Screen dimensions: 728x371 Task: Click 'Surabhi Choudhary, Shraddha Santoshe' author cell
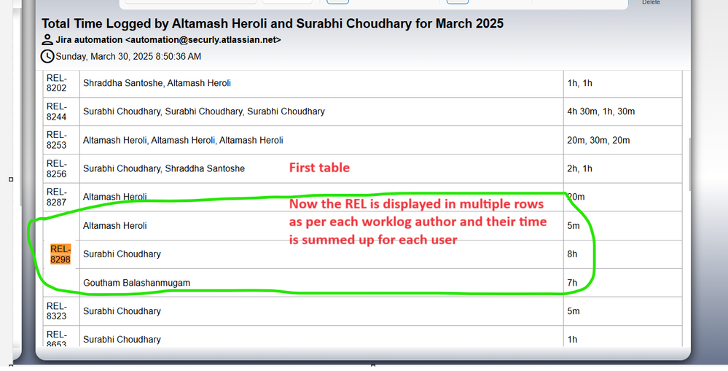(x=321, y=168)
